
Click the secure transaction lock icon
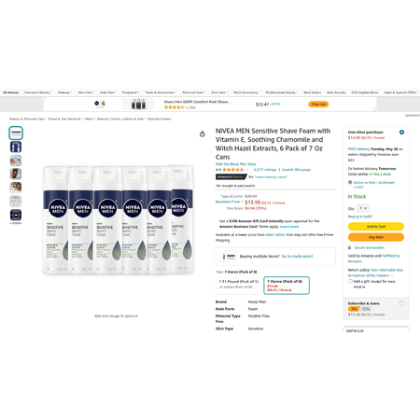(x=349, y=247)
